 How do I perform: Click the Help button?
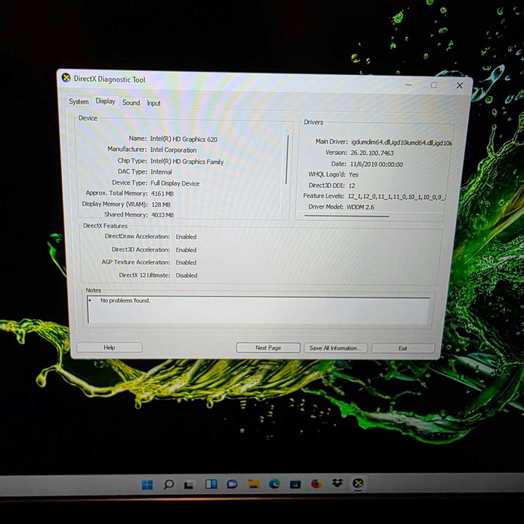tap(109, 347)
